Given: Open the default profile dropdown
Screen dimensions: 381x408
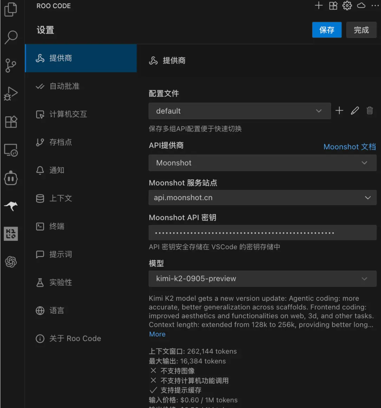Looking at the screenshot, I should point(240,111).
